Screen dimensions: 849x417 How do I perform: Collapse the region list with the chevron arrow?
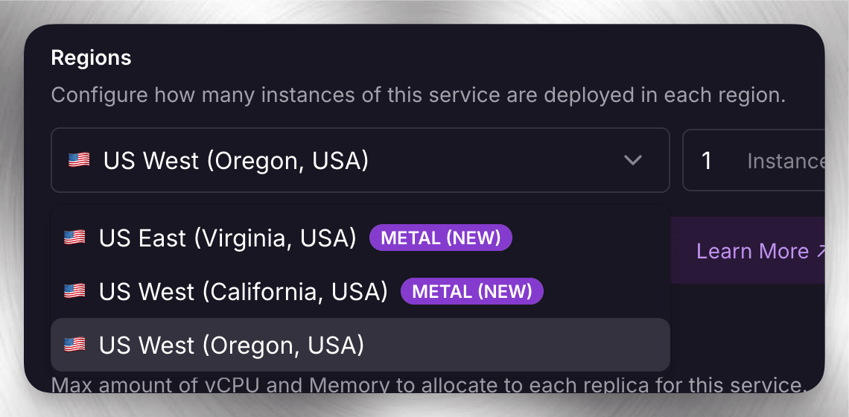[x=633, y=160]
